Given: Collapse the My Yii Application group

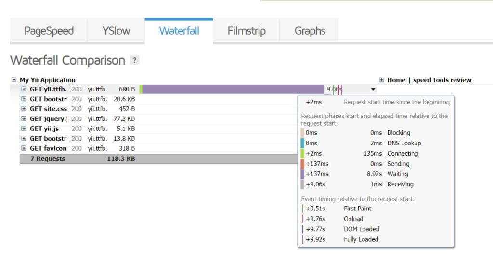Looking at the screenshot, I should [14, 80].
